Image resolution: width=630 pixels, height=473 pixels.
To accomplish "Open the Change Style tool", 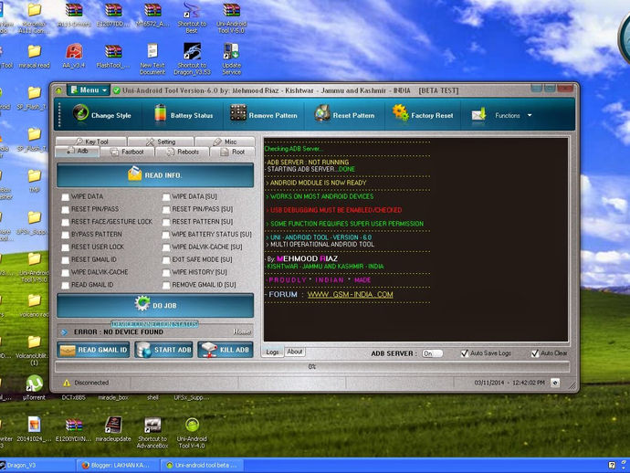I will 102,115.
